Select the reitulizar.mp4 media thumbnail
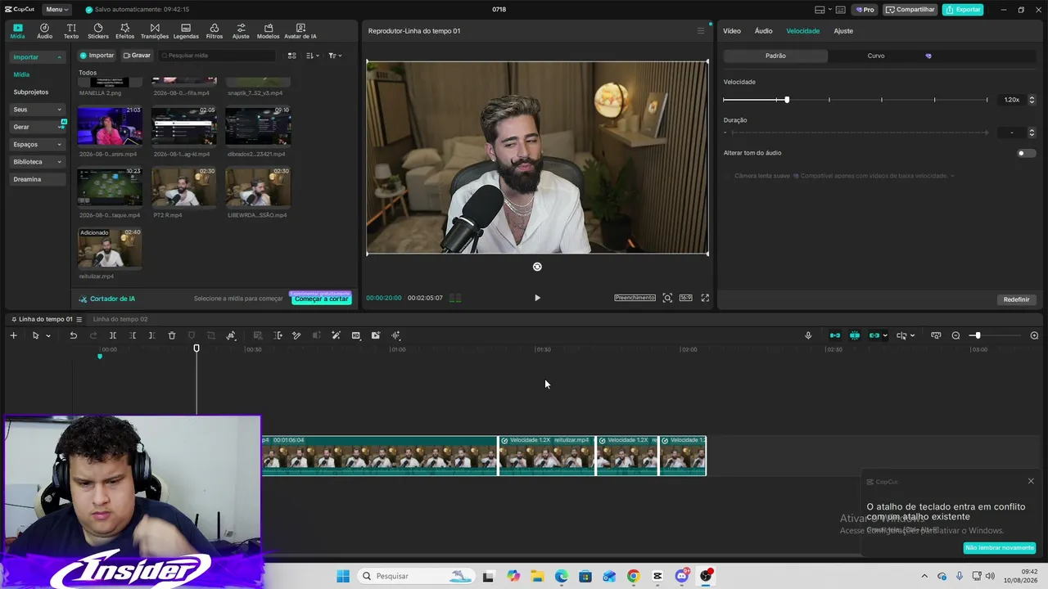The image size is (1048, 589). [x=110, y=249]
